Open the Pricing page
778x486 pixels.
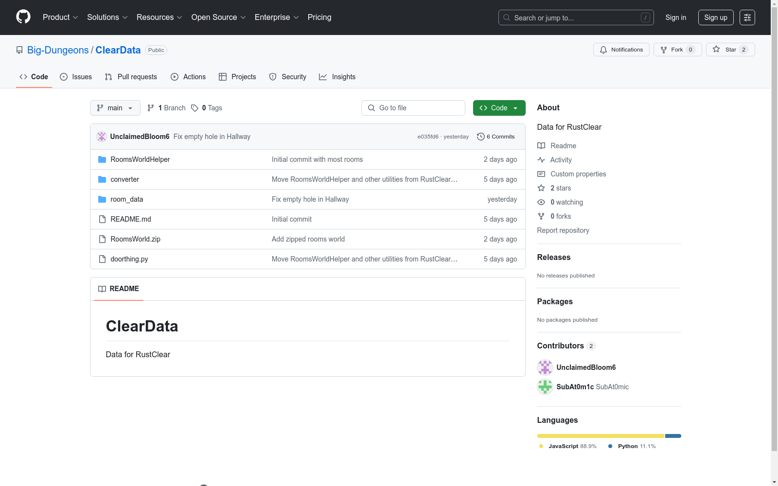(319, 17)
